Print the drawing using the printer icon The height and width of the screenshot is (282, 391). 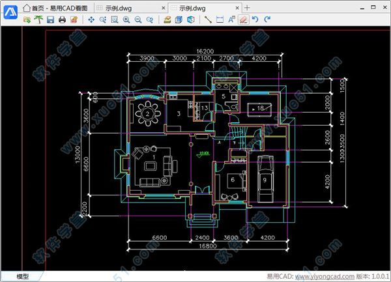pyautogui.click(x=62, y=20)
